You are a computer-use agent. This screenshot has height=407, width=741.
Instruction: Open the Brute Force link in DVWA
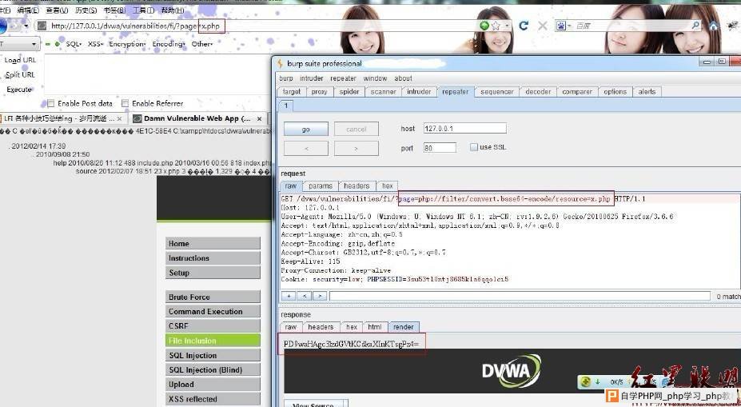pyautogui.click(x=213, y=297)
